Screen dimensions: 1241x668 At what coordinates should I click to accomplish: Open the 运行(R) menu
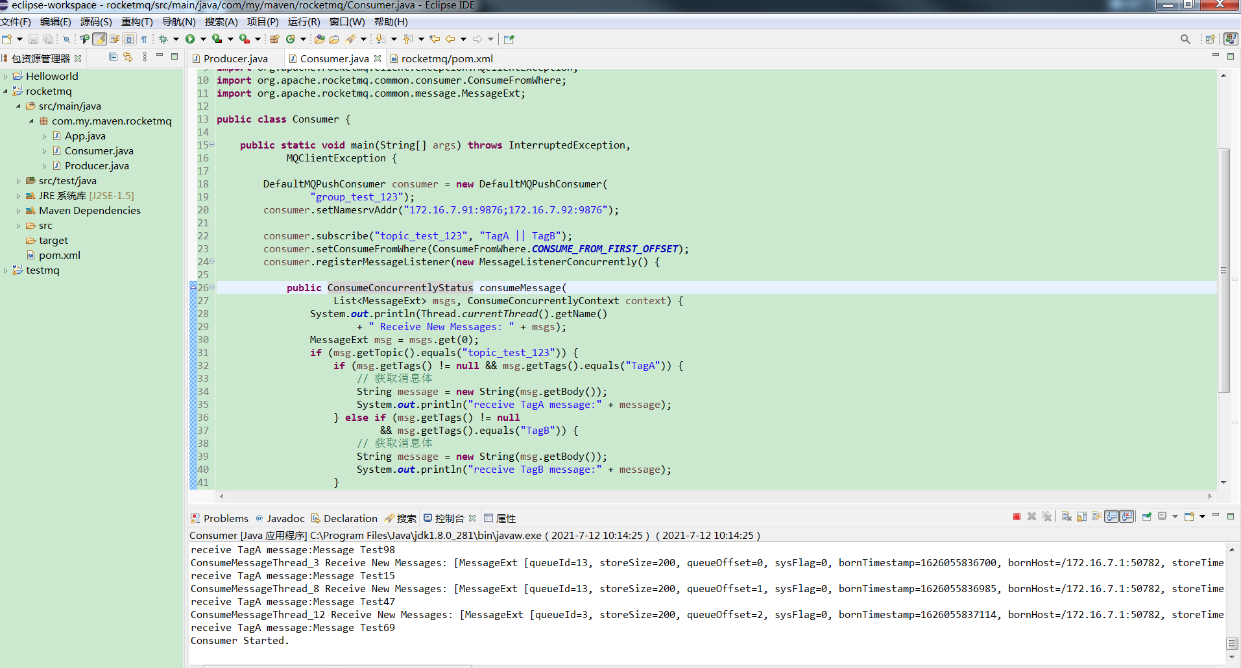(304, 21)
